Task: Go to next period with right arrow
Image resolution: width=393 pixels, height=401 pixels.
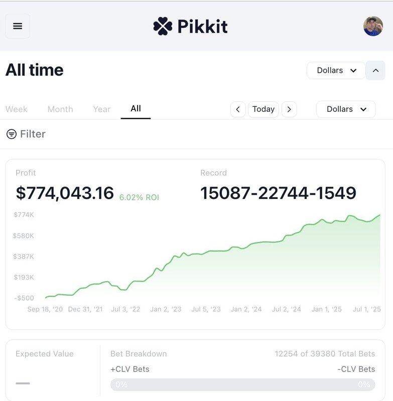Action: tap(289, 109)
